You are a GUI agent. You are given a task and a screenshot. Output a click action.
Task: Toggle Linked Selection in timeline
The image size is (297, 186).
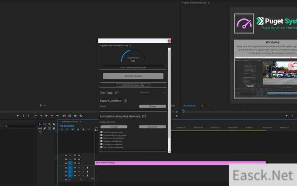pos(73,130)
